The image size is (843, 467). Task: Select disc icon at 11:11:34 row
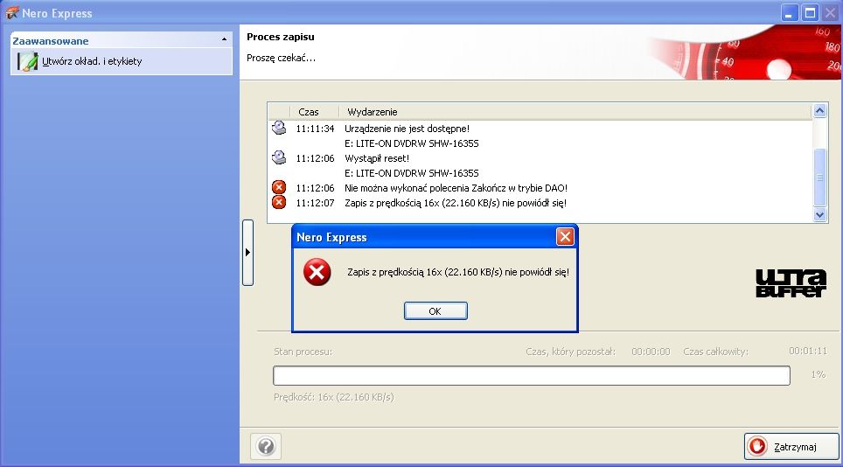coord(279,128)
